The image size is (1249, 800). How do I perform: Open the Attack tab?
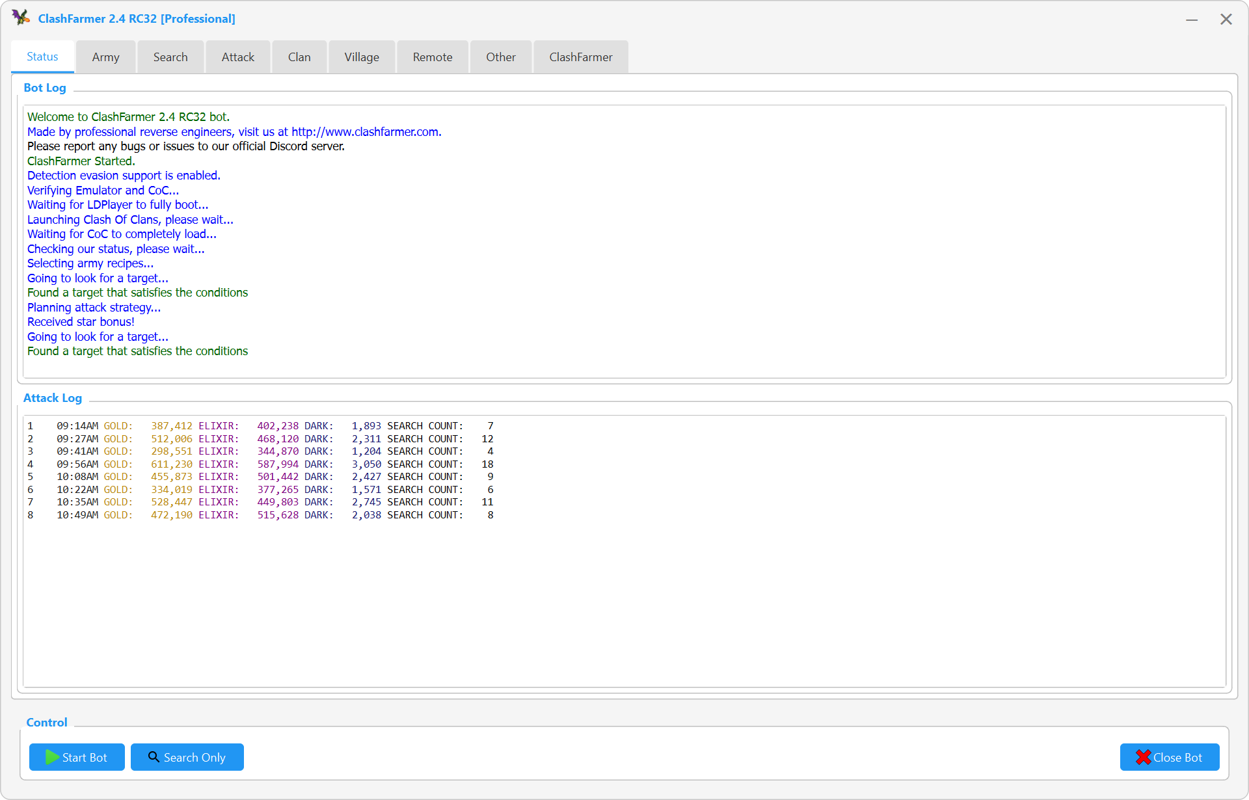pyautogui.click(x=238, y=57)
